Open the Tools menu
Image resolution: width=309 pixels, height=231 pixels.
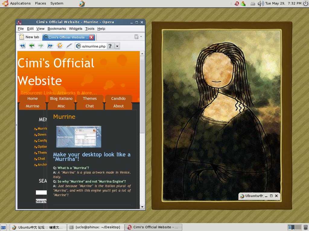[x=90, y=29]
